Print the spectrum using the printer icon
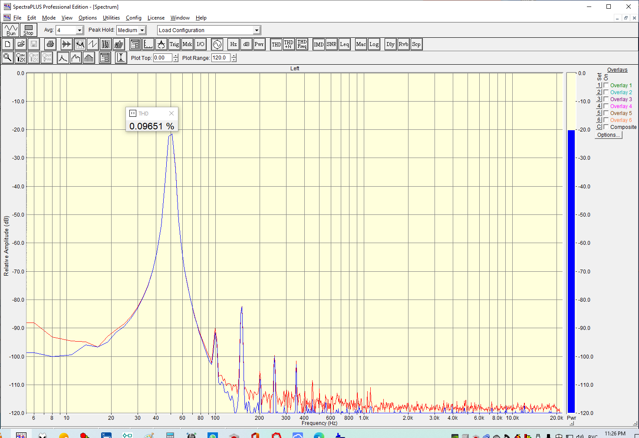The height and width of the screenshot is (438, 639). [x=50, y=44]
